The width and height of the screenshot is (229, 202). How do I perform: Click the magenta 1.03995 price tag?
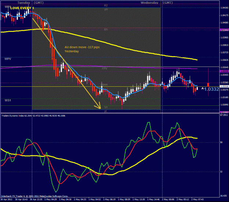click(x=224, y=30)
